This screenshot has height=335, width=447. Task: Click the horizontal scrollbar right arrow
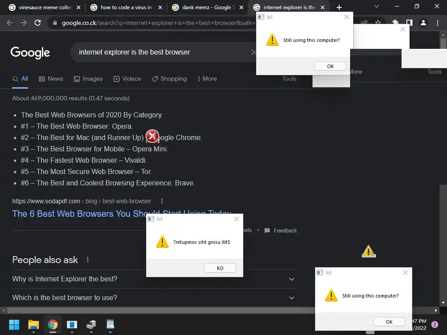pyautogui.click(x=436, y=310)
